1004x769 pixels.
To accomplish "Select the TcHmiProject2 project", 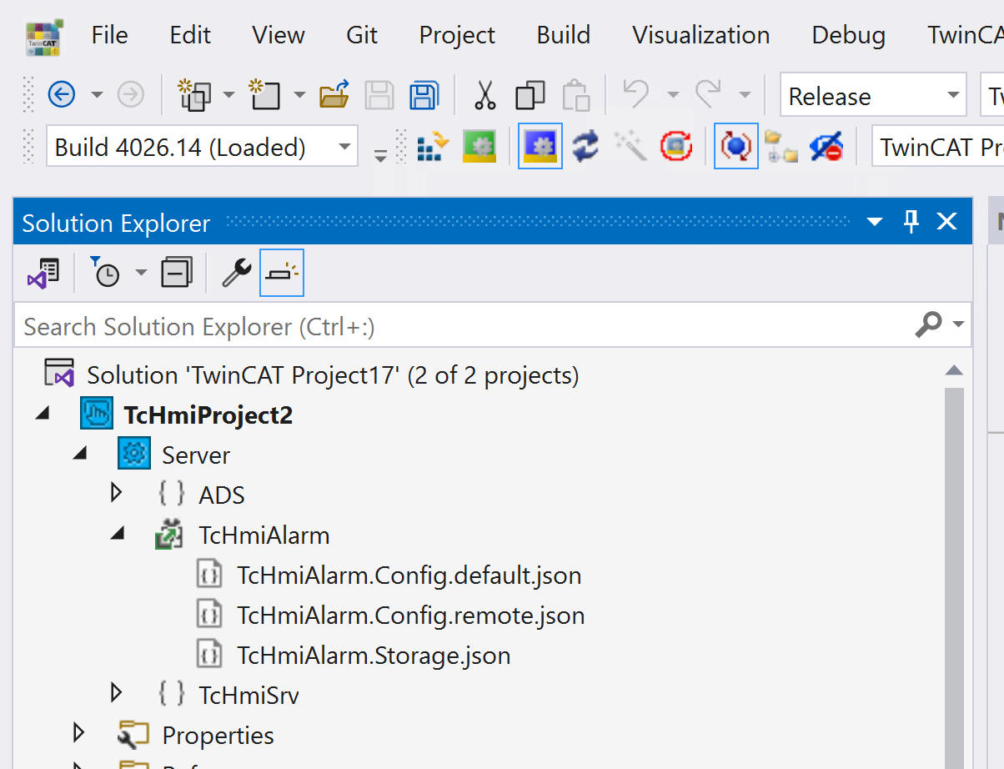I will [208, 415].
